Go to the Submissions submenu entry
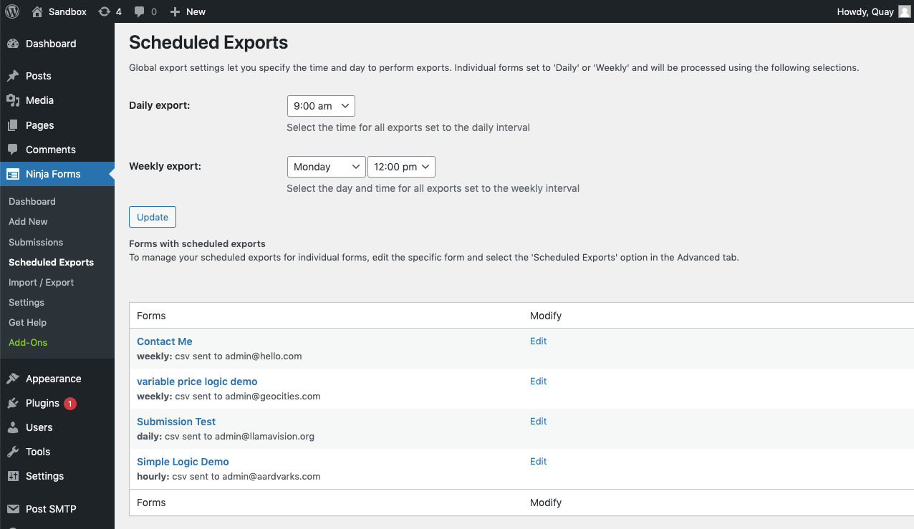This screenshot has height=529, width=914. (x=35, y=242)
